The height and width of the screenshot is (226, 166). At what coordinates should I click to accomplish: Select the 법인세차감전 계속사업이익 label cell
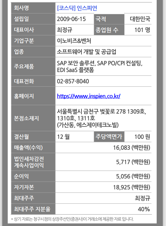(x=33, y=162)
